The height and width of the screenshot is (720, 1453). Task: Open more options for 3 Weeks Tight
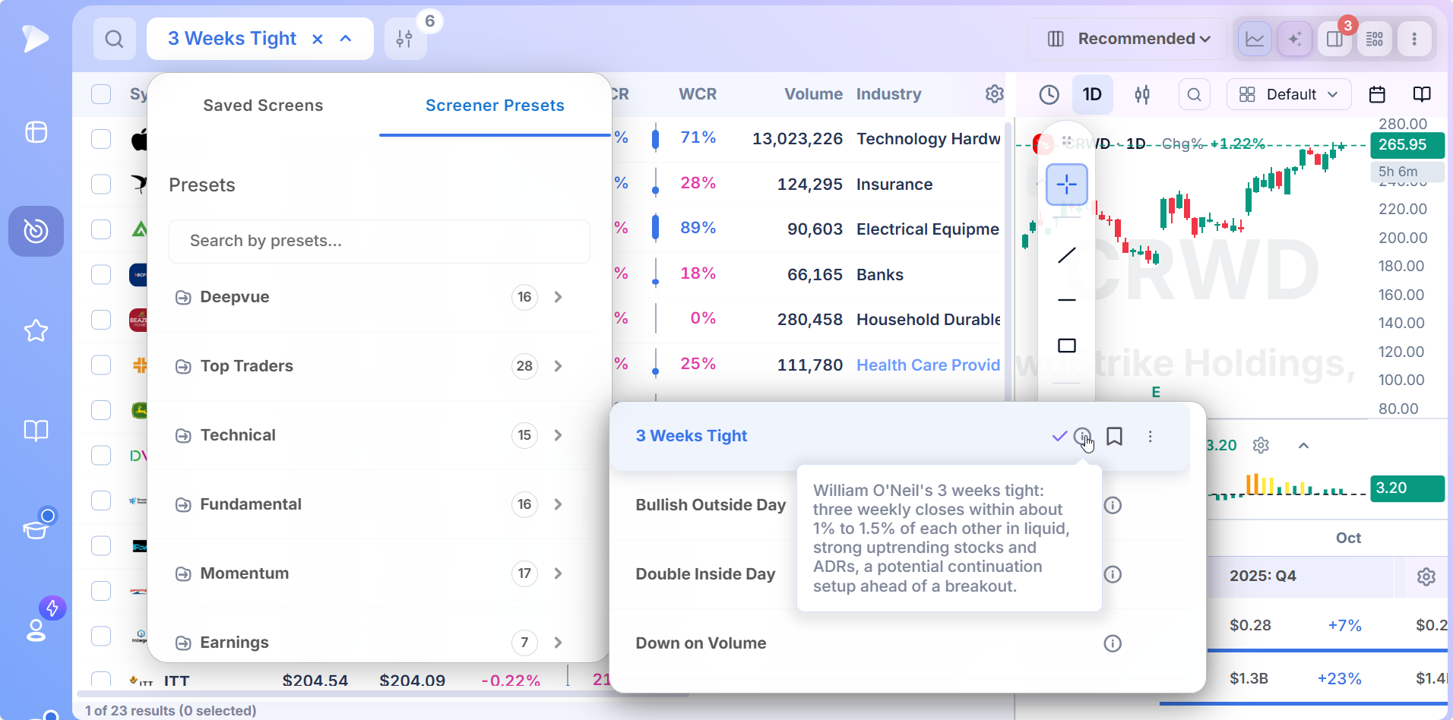tap(1151, 437)
